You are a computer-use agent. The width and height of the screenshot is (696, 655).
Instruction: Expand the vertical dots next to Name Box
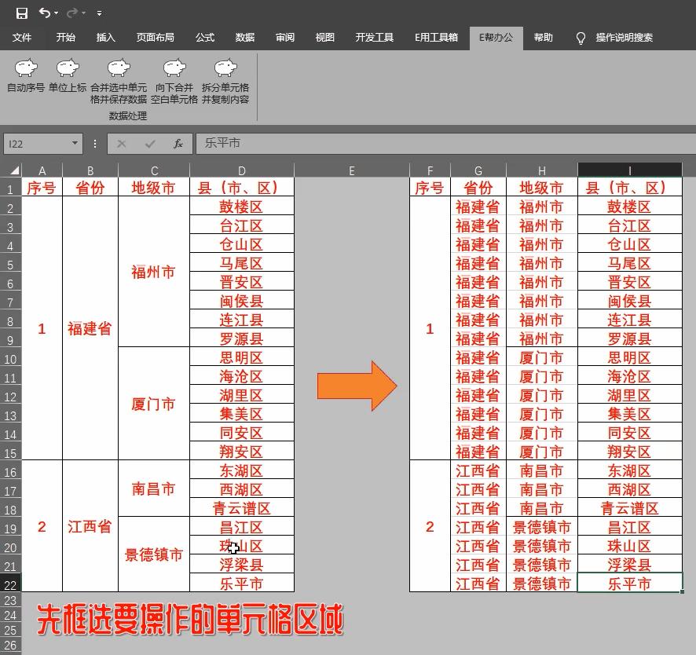pyautogui.click(x=94, y=144)
